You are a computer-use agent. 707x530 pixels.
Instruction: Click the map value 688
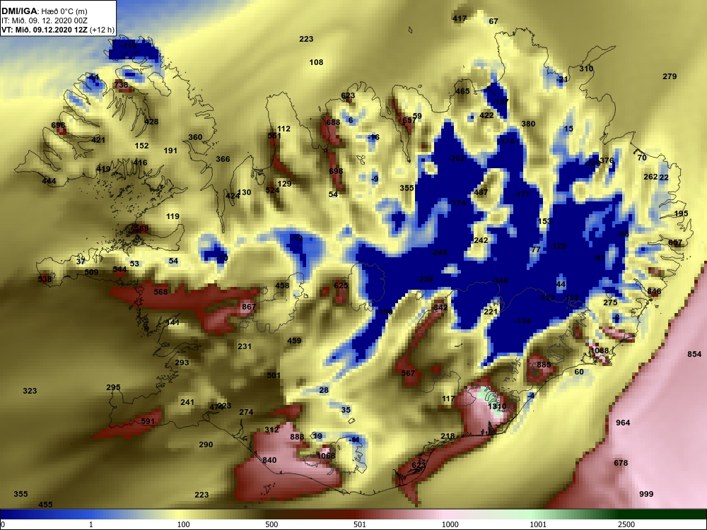click(x=333, y=122)
